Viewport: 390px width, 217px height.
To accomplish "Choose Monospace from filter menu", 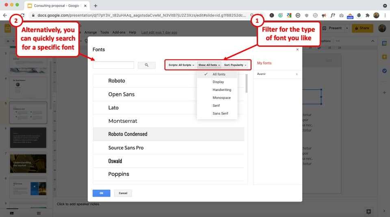I will pos(221,98).
